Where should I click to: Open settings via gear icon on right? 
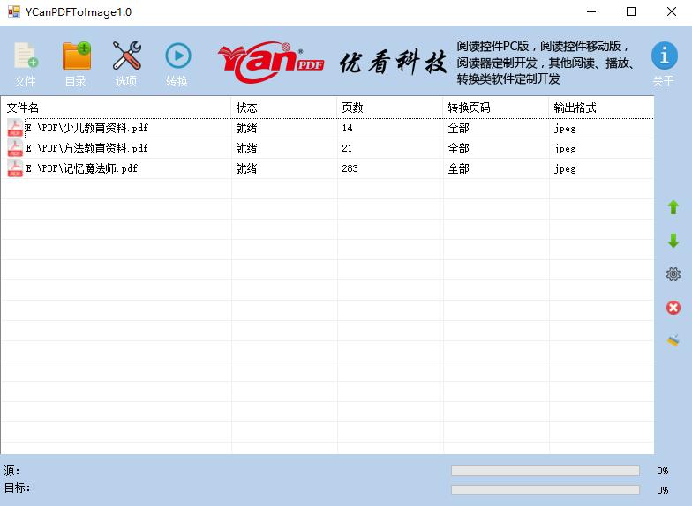point(673,274)
